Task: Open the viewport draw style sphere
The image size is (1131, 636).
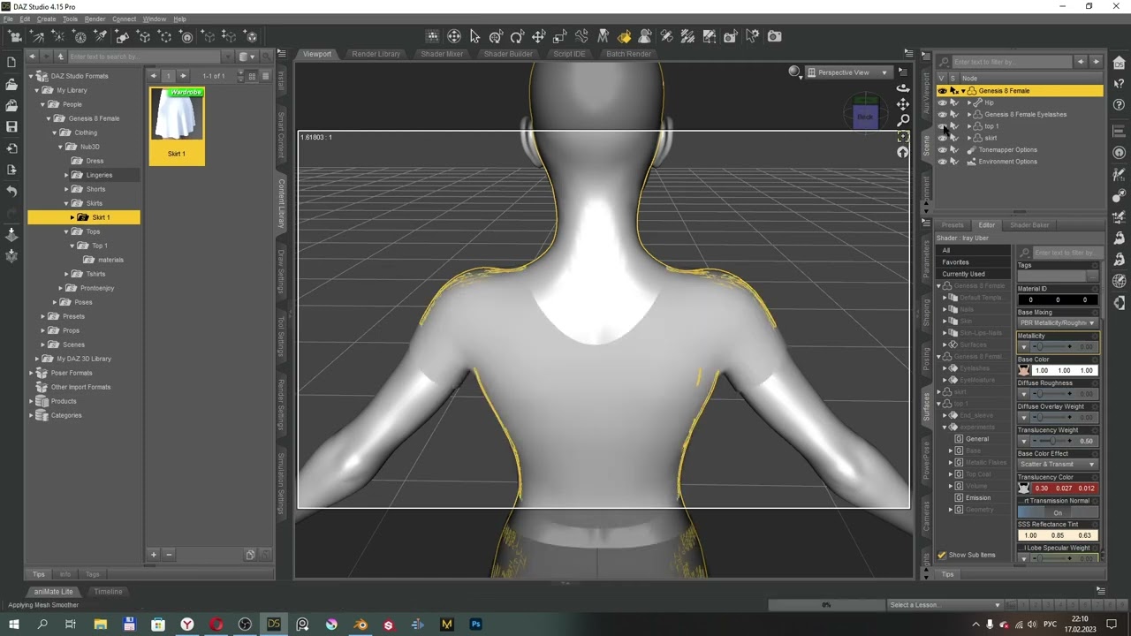Action: (x=794, y=72)
